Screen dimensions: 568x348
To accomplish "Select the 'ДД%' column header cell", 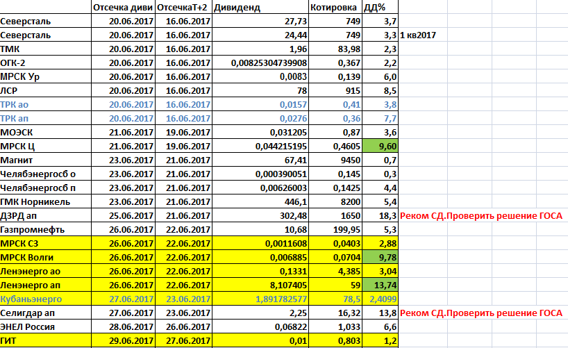I will 381,7.
